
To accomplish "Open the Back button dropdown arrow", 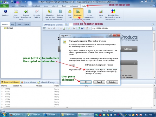I will tap(51, 28).
